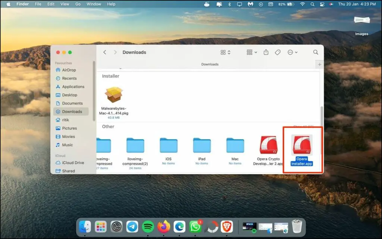Screen dimensions: 382x239
Task: Select the Opera Installer.app file
Action: click(x=301, y=150)
